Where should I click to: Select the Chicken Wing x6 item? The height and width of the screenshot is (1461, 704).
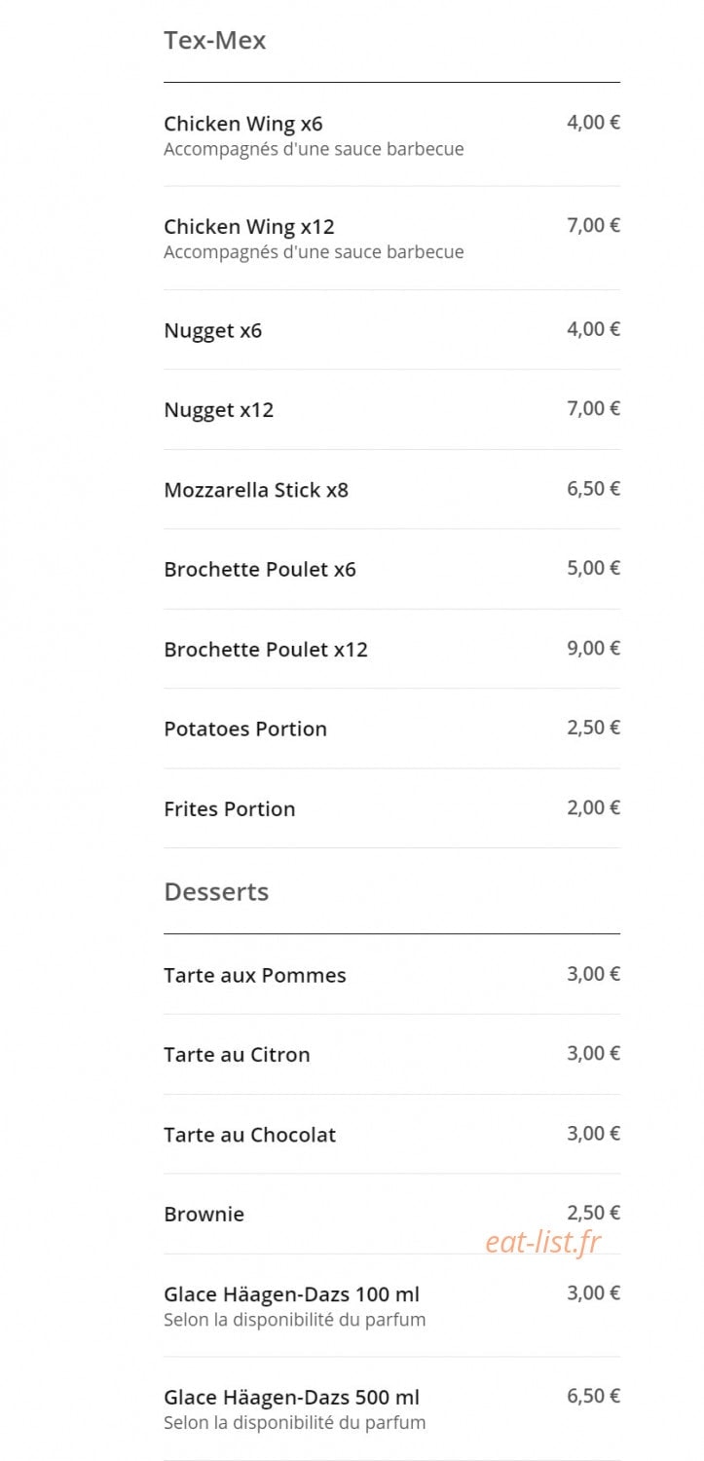391,135
